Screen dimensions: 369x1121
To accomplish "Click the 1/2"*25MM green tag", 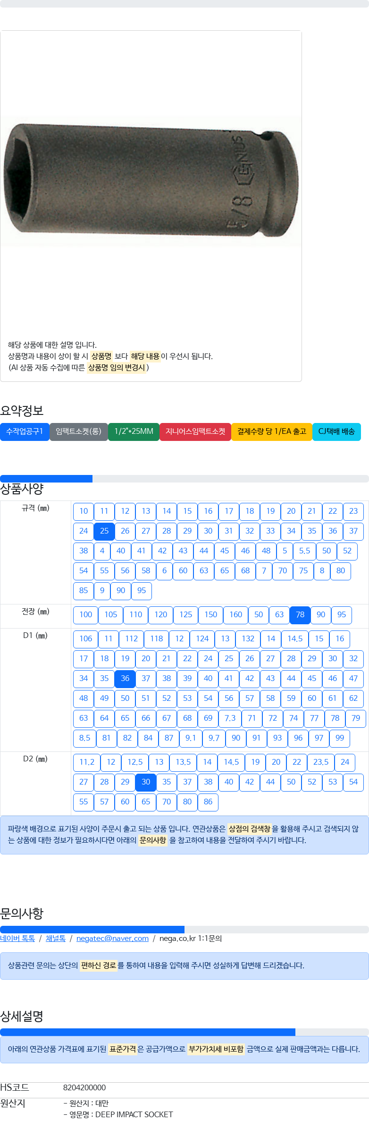I will coord(134,431).
